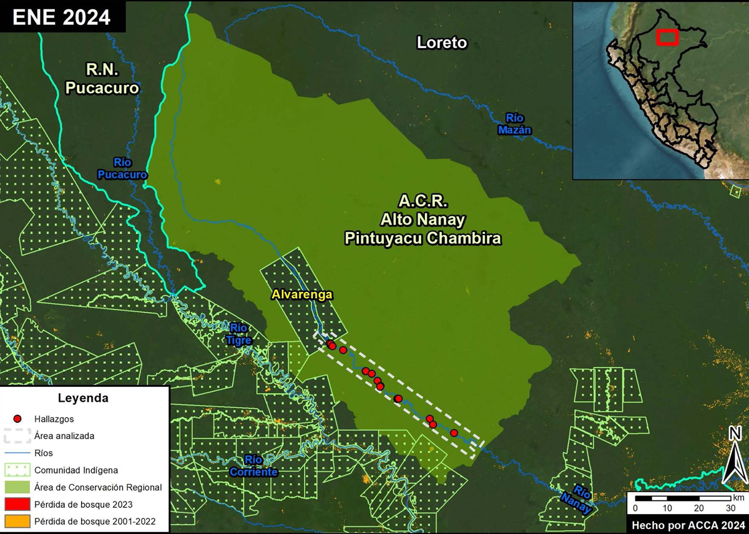Click the north arrow compass icon

735,455
